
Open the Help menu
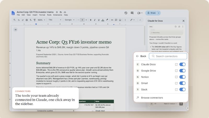(x=66, y=15)
